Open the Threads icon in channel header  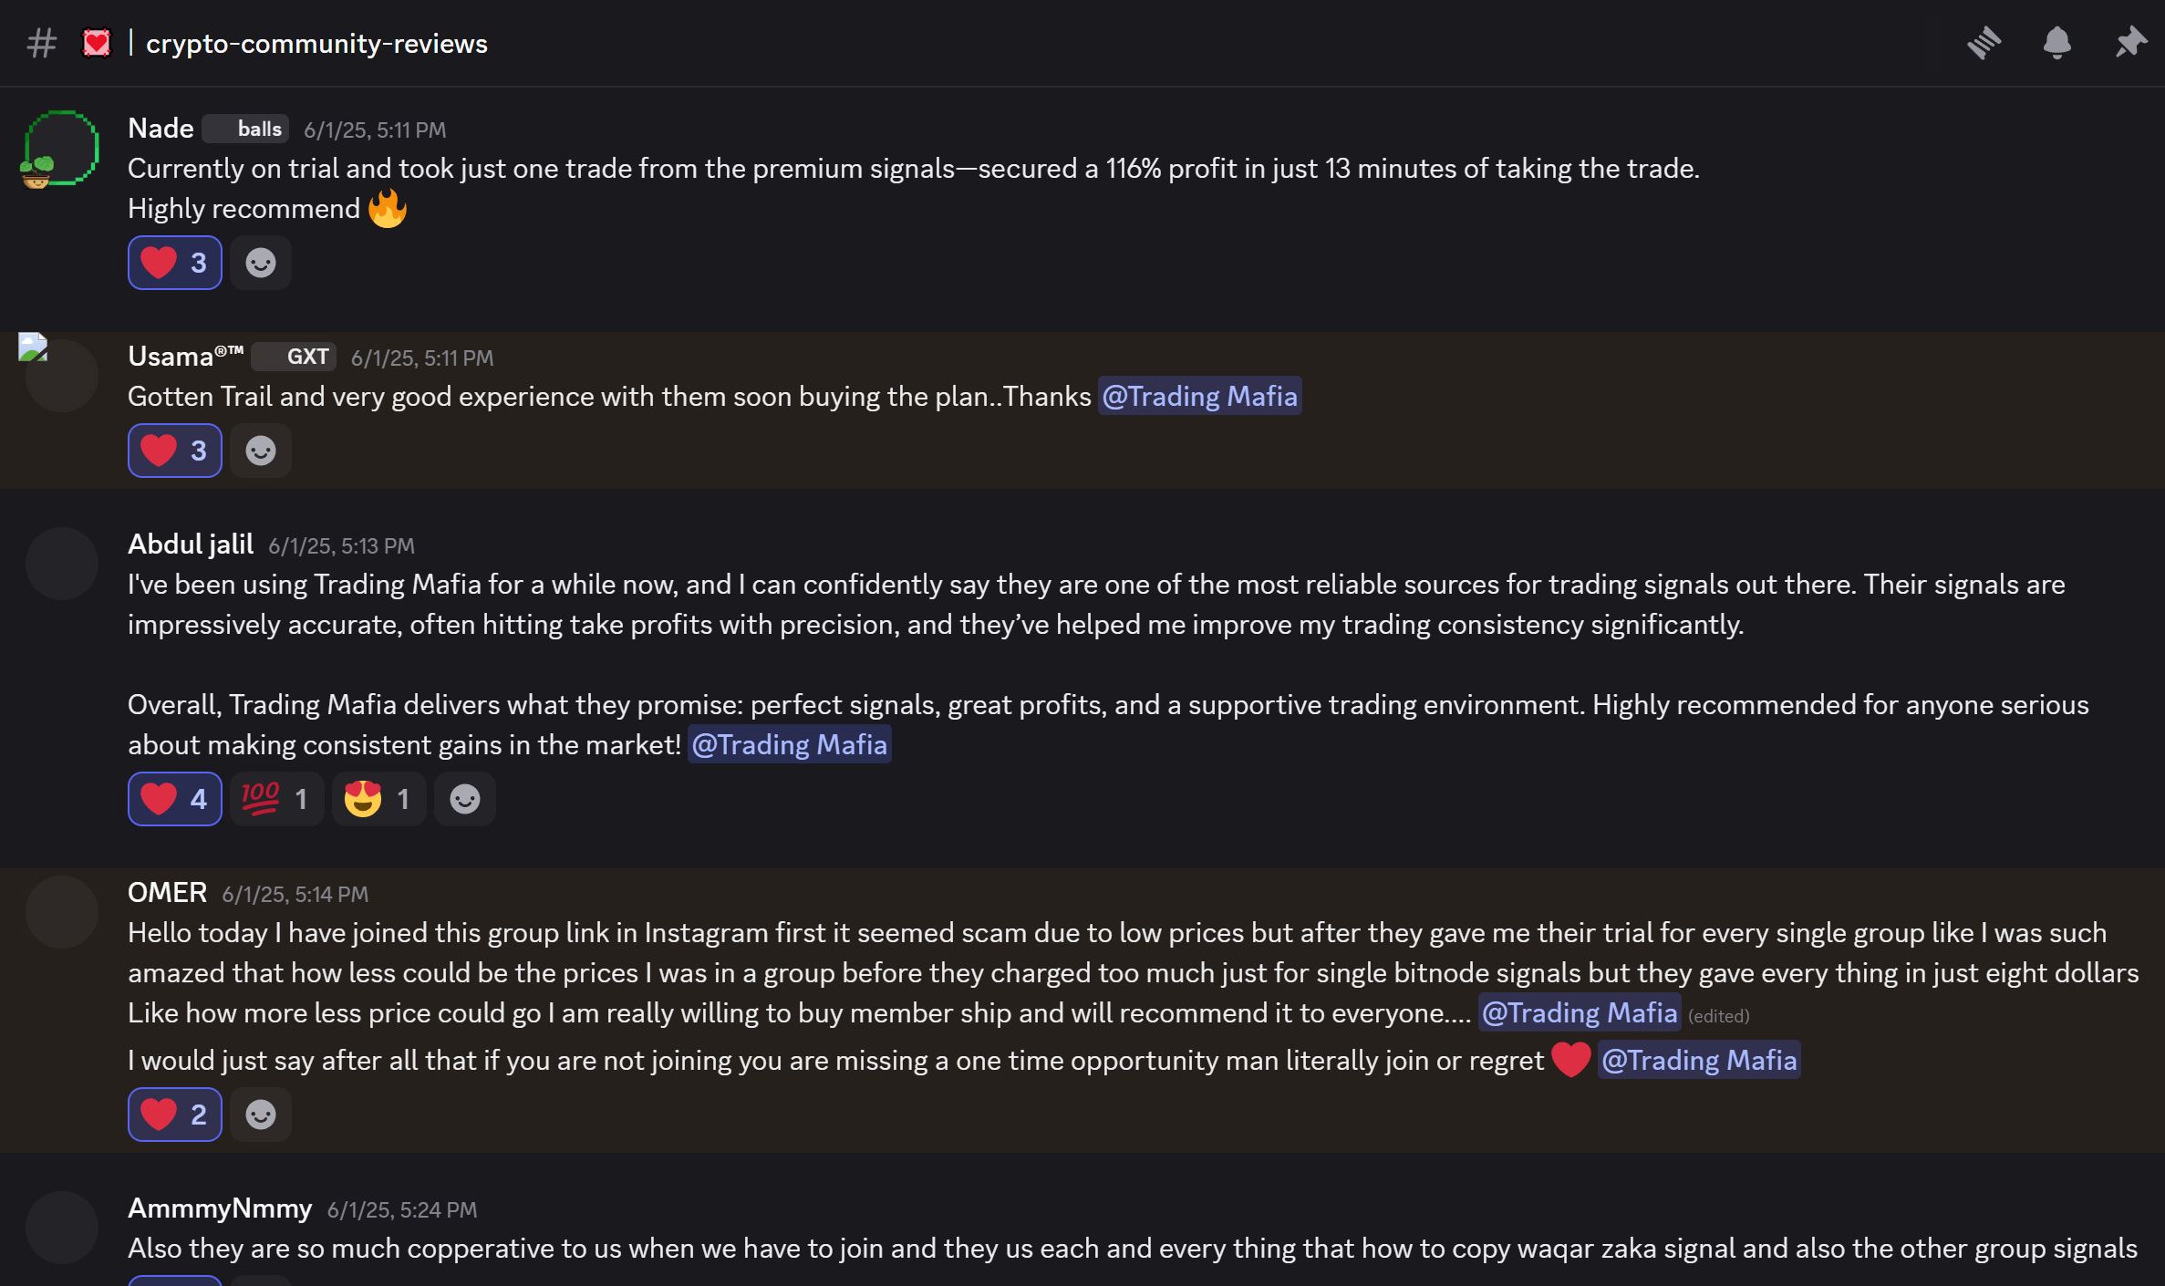pos(1984,43)
